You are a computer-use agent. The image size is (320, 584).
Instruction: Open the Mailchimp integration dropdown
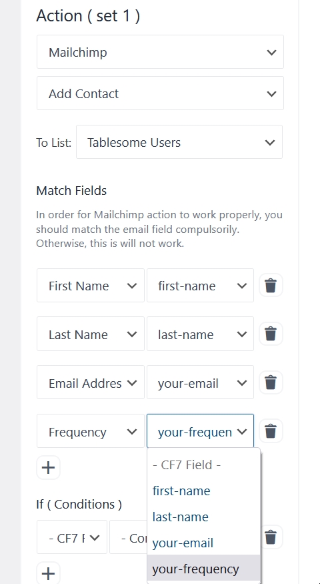click(161, 52)
